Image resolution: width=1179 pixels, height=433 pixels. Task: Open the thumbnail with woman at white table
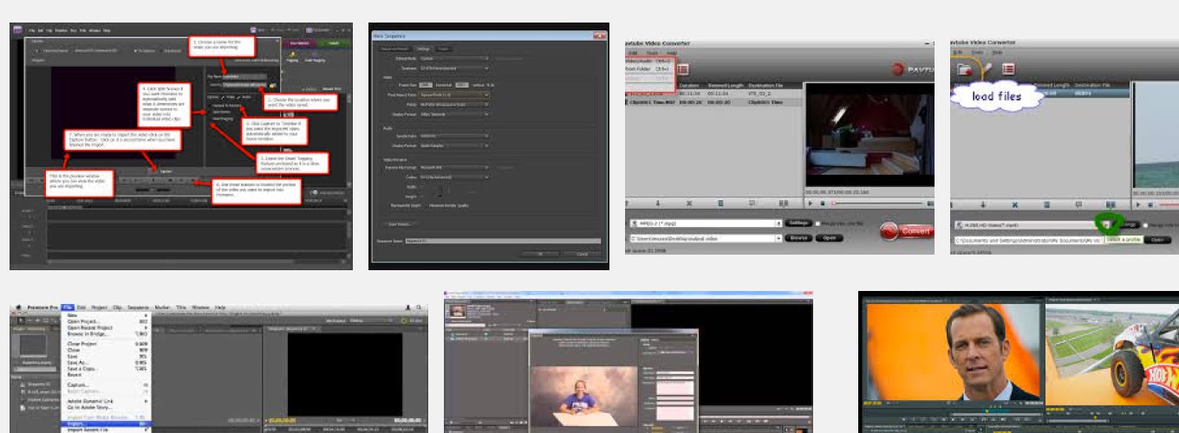pyautogui.click(x=629, y=362)
